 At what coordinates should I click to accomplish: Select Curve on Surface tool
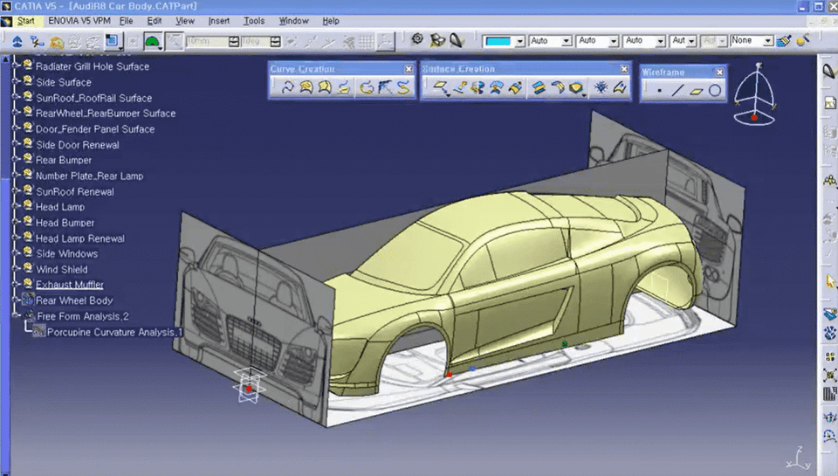306,87
